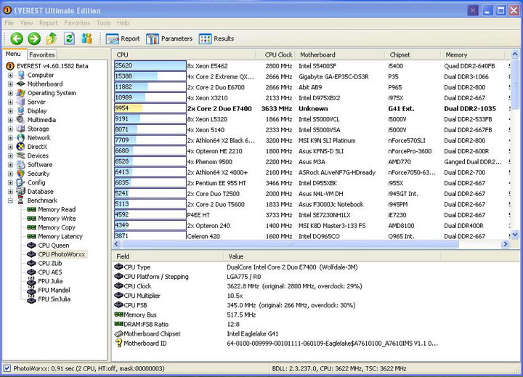
Task: Switch to the Menu tab
Action: coord(13,54)
